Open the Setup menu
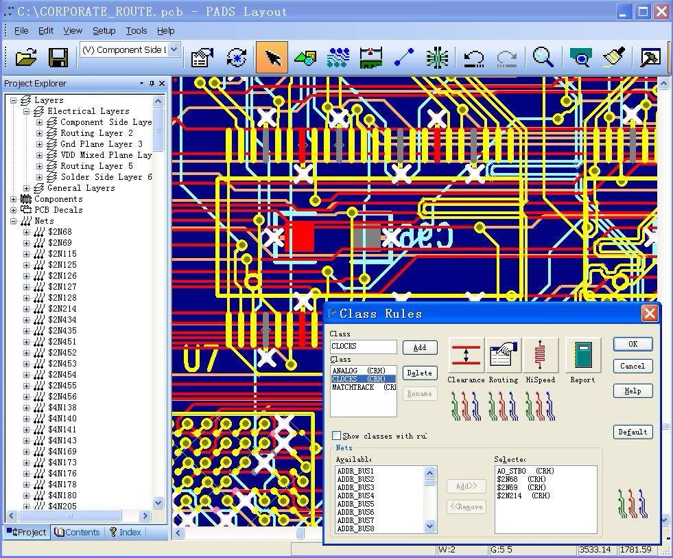Screen dimensions: 673x558 [x=104, y=31]
